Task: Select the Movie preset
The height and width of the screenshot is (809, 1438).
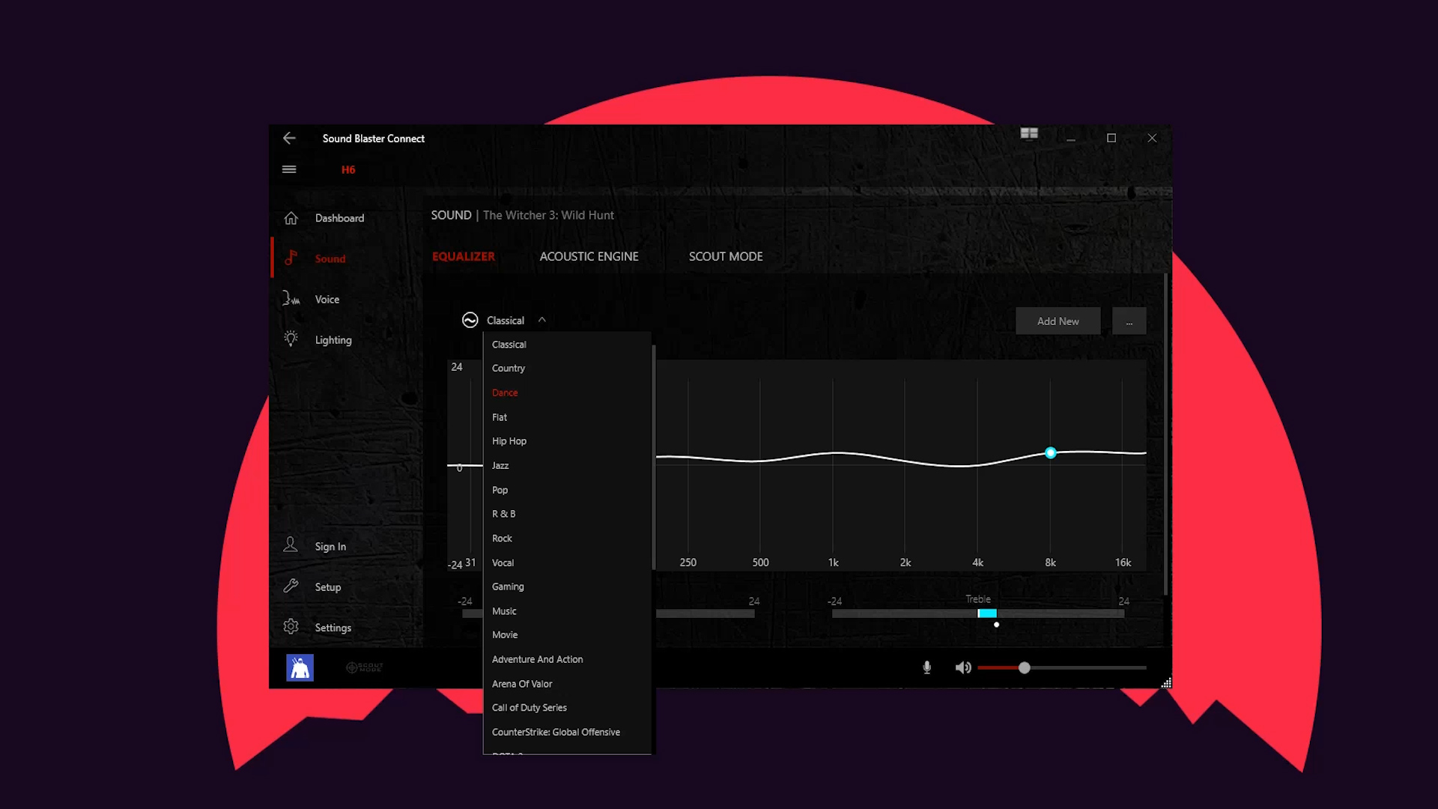Action: click(x=567, y=634)
